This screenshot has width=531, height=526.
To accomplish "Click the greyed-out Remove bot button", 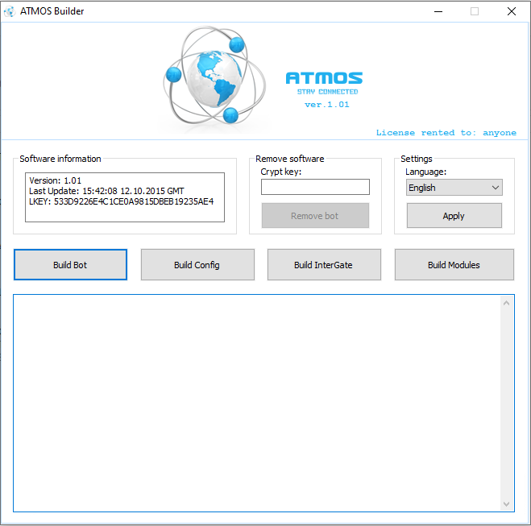I will 315,216.
